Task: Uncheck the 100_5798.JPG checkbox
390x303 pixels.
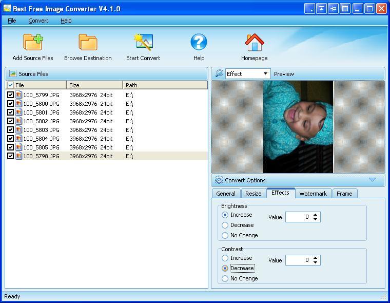Action: [x=10, y=156]
